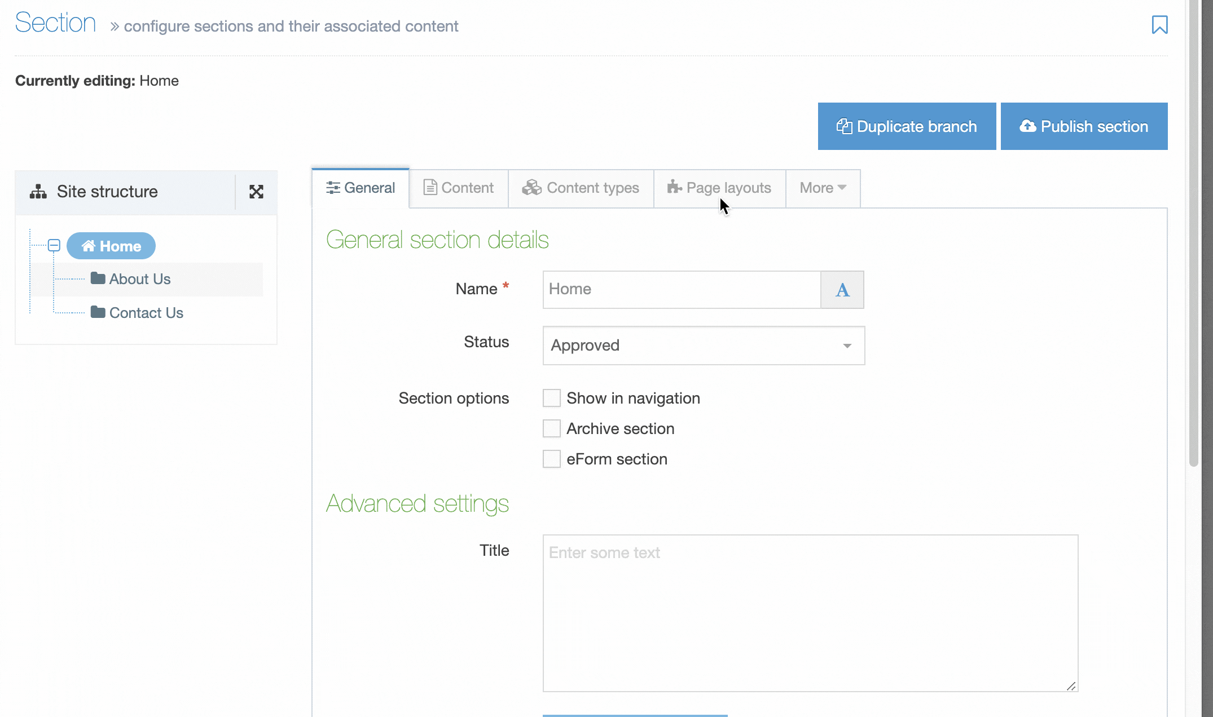The height and width of the screenshot is (717, 1213).
Task: Click the About Us folder icon
Action: coord(98,278)
